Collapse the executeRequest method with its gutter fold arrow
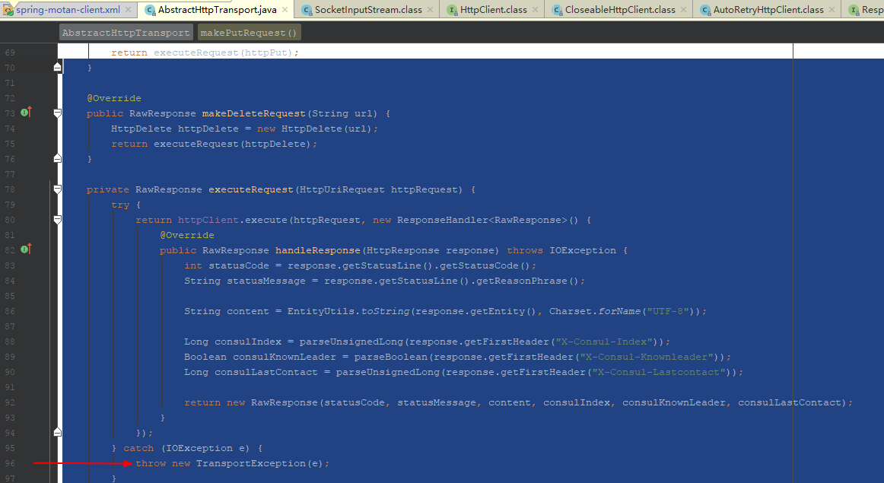Image resolution: width=884 pixels, height=483 pixels. 56,188
